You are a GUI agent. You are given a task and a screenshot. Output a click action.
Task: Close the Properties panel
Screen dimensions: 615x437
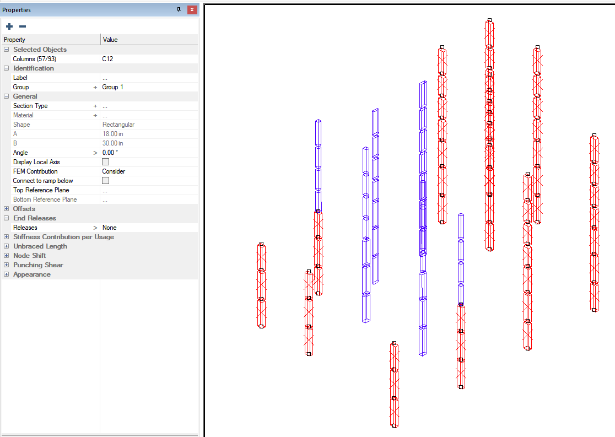[x=191, y=10]
